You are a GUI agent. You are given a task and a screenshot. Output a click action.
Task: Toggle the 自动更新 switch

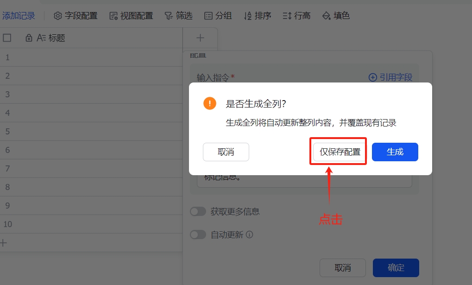click(198, 234)
